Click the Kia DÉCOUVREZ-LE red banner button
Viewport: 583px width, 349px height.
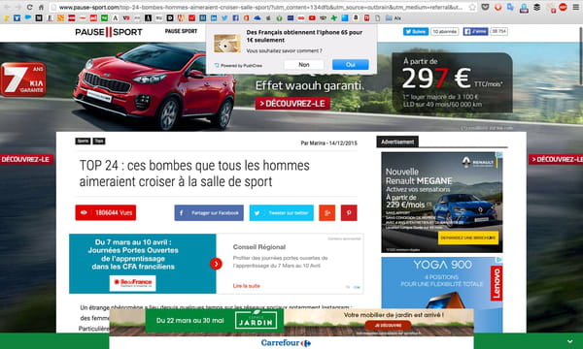point(292,104)
